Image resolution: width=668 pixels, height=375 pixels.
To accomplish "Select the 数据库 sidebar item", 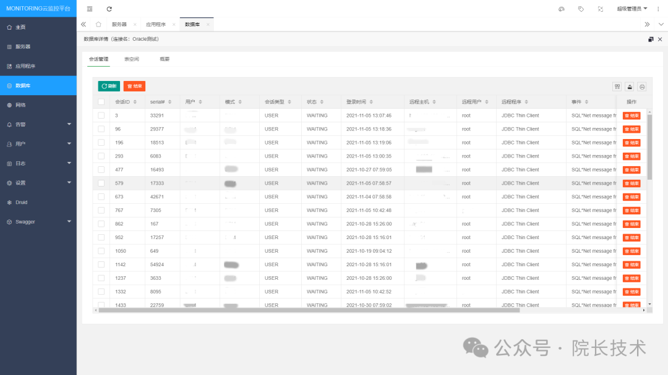I will tap(38, 85).
